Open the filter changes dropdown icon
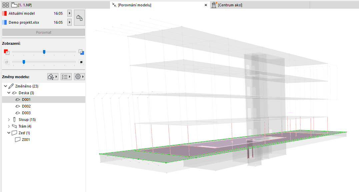 pos(53,76)
